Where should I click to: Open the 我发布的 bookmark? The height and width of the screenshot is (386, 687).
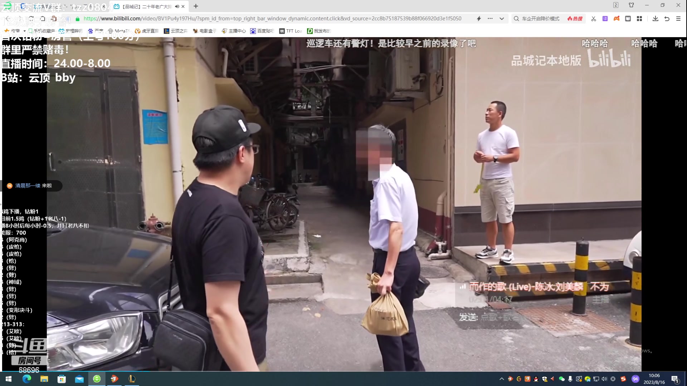point(319,31)
